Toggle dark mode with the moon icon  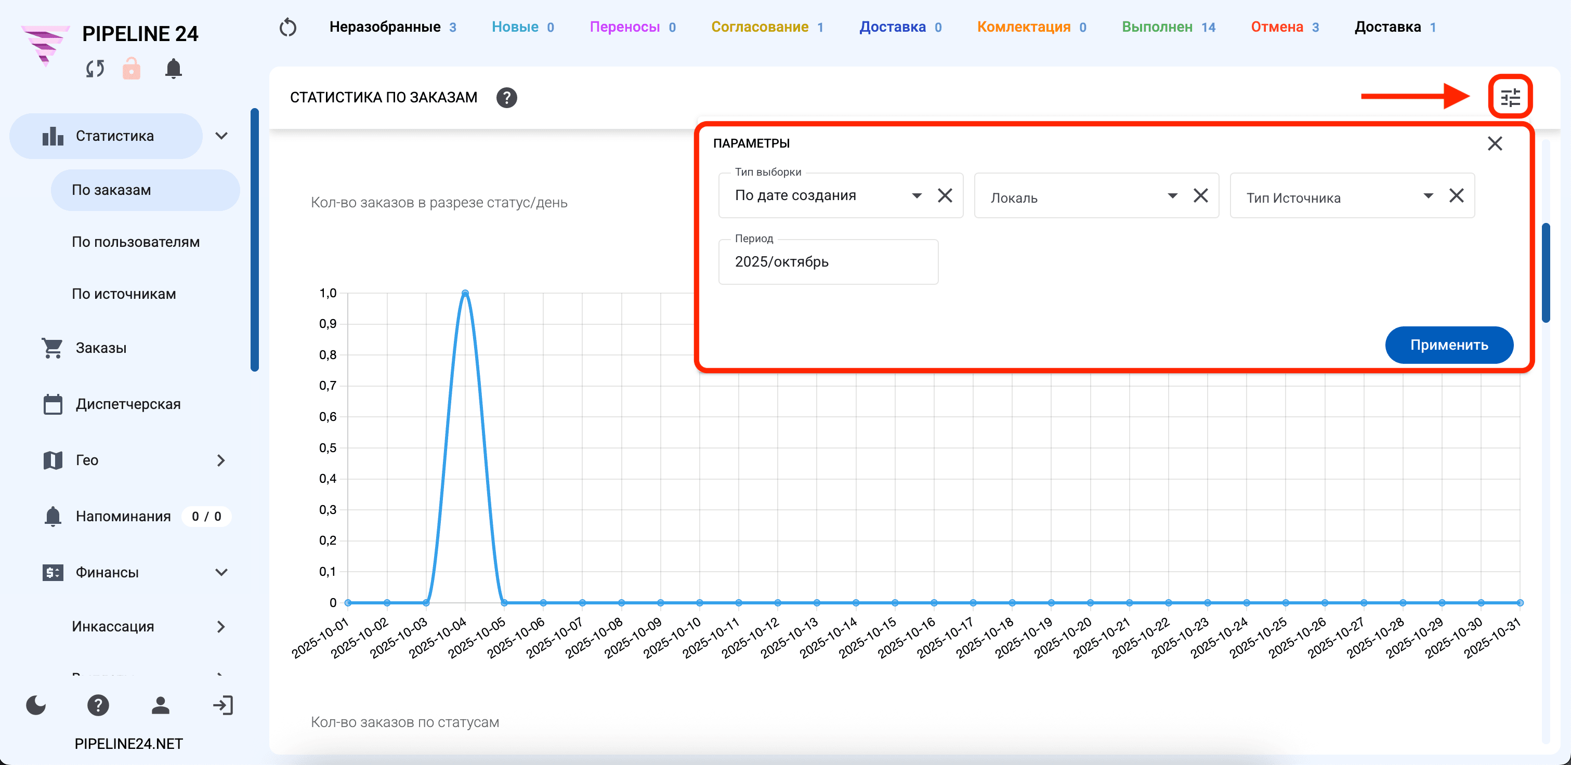36,705
